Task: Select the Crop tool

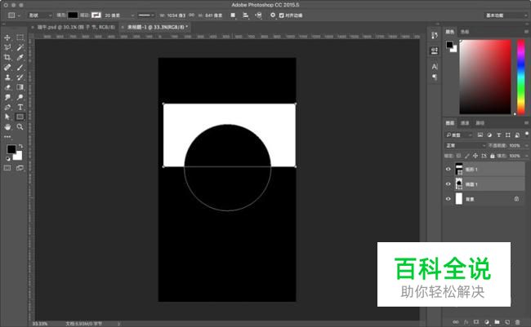Action: (7, 57)
